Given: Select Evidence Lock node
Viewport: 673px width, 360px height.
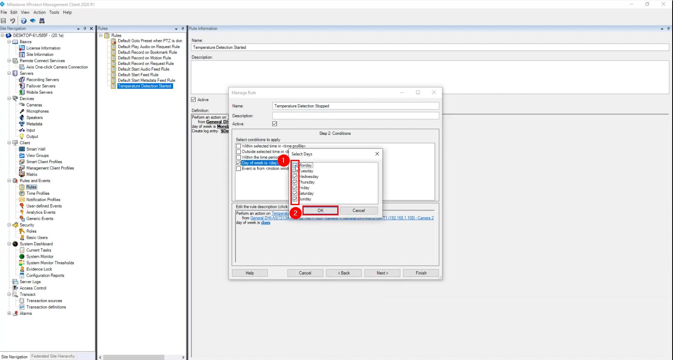Looking at the screenshot, I should pos(39,269).
